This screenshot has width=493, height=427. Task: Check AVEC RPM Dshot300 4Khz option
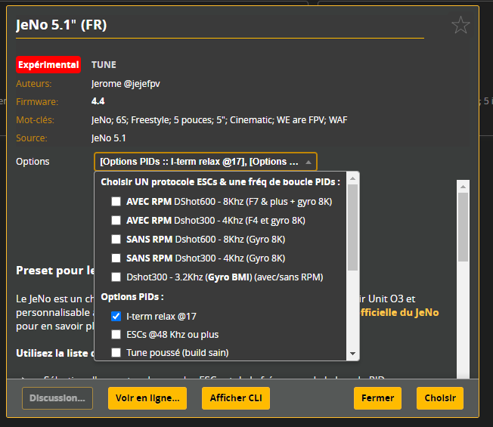[116, 221]
